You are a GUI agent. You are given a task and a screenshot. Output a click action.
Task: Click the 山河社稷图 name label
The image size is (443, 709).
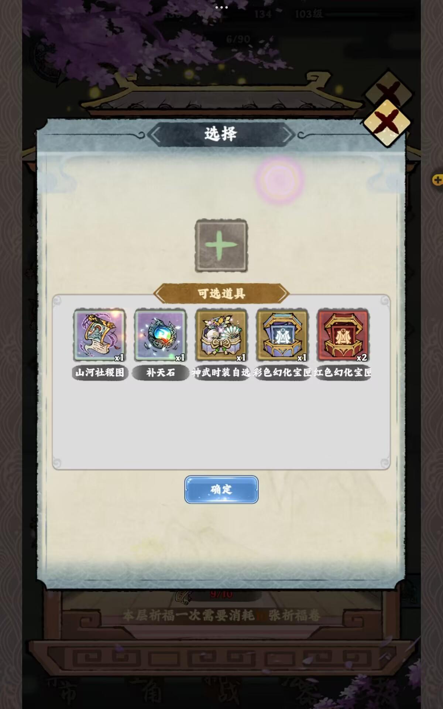[x=100, y=372]
